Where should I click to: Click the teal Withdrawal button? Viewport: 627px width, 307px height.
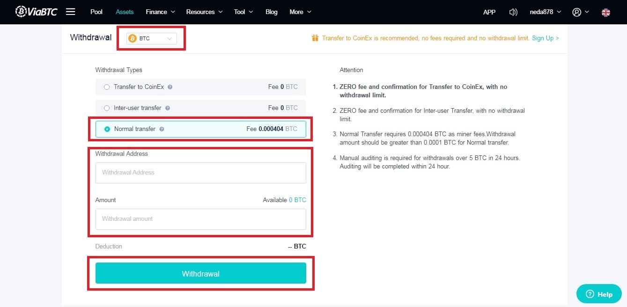(x=201, y=273)
